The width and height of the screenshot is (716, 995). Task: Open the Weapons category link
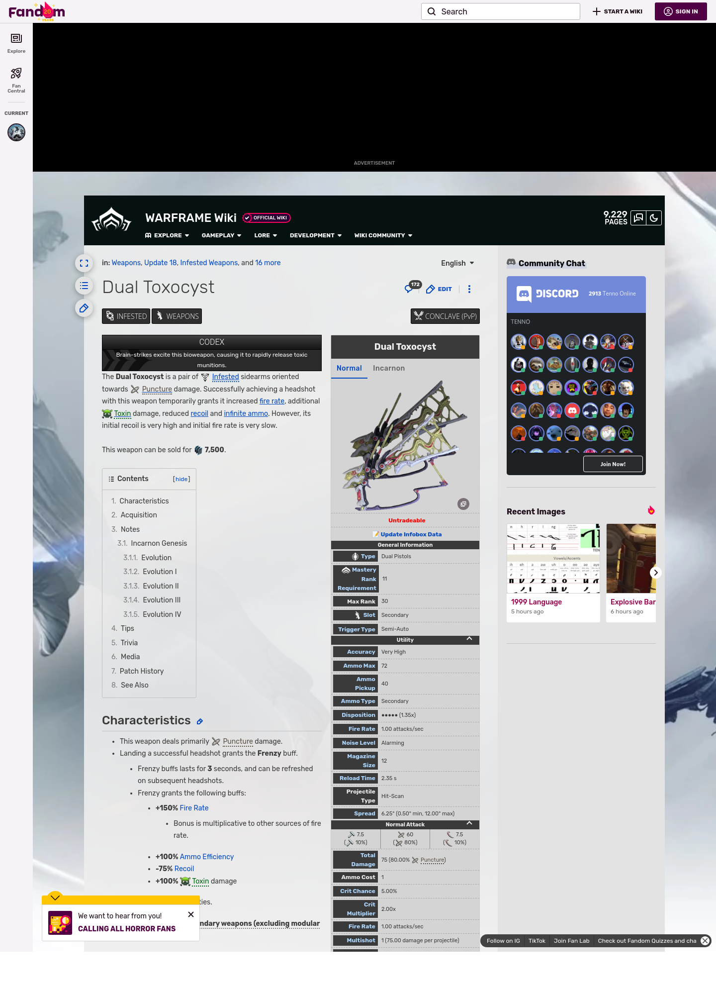click(126, 263)
